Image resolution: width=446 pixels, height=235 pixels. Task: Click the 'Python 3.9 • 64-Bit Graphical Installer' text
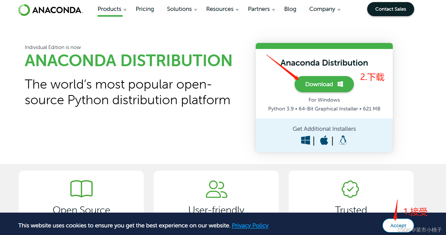[x=313, y=109]
